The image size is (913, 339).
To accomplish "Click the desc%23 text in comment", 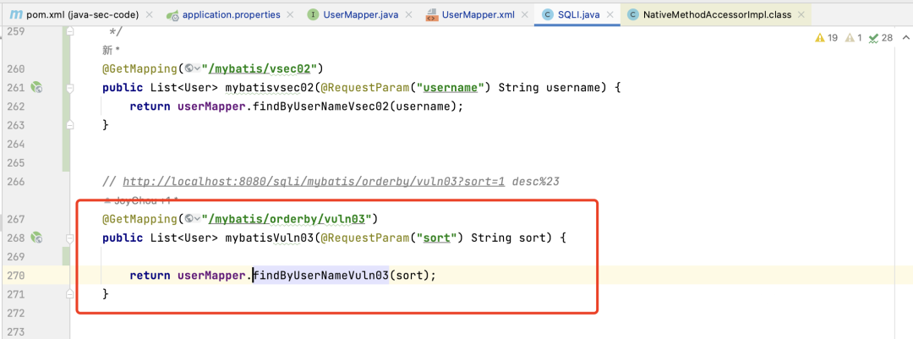I will pyautogui.click(x=536, y=182).
